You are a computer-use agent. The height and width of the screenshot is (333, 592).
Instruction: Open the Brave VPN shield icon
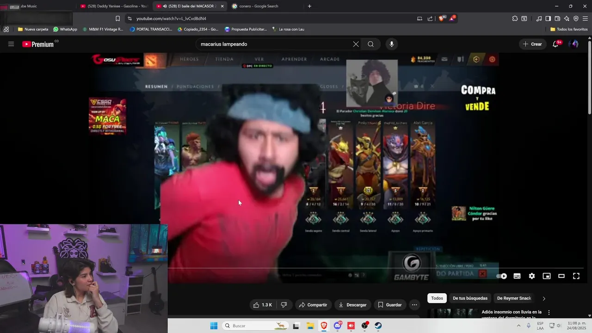(x=576, y=18)
